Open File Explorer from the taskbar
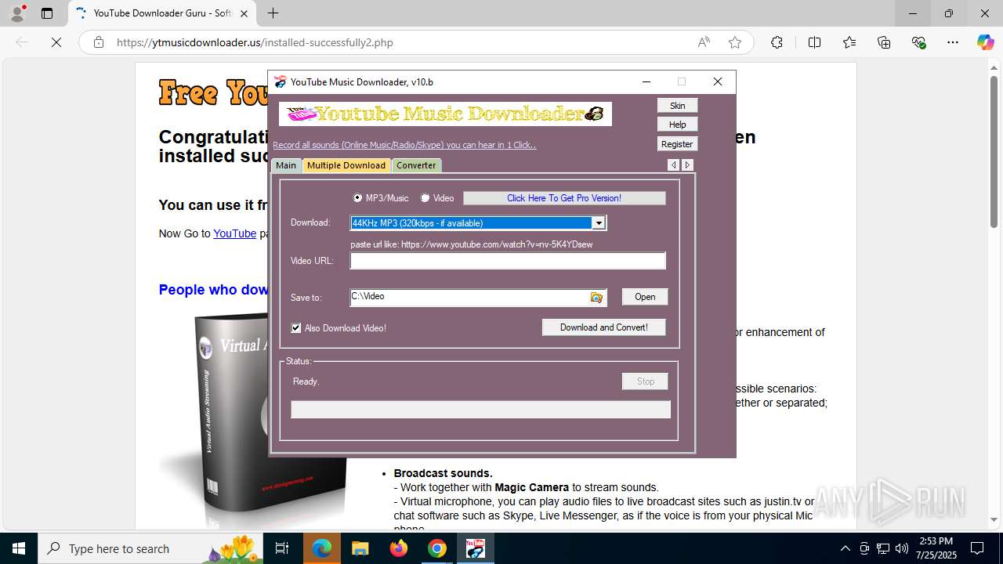Screen dimensions: 1003x564 [x=360, y=548]
